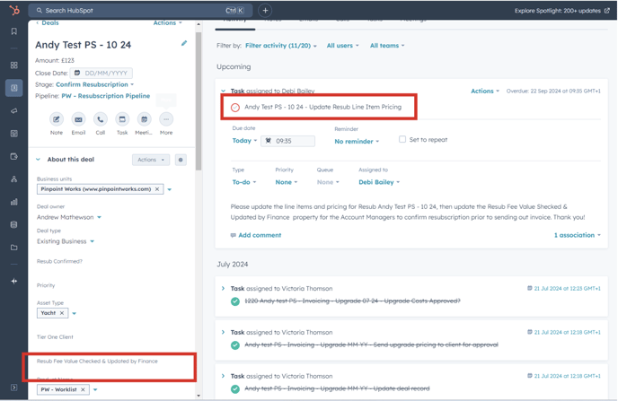Mark the Update Resub Line Item Pricing task complete
Viewport: 618px width, 401px height.
pos(235,108)
